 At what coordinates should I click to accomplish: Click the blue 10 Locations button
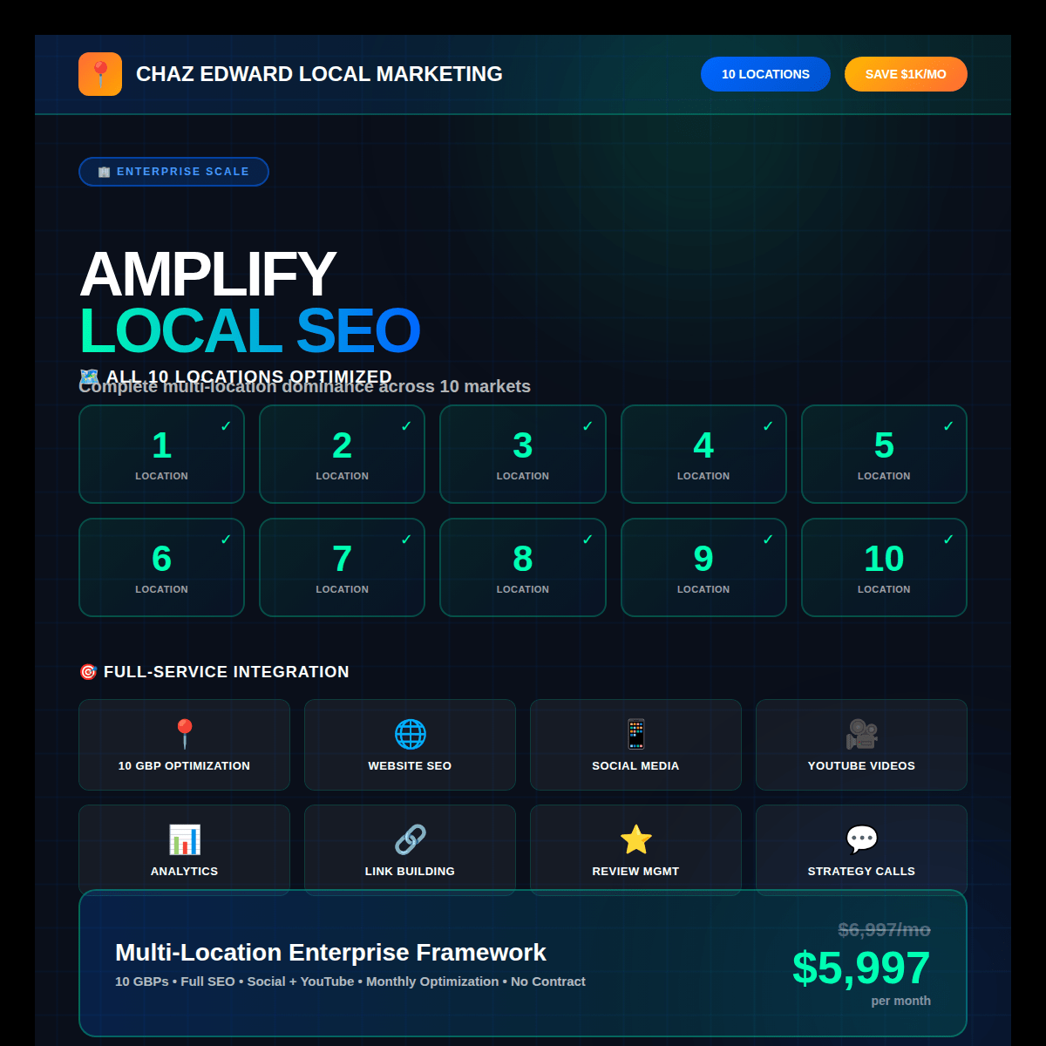pyautogui.click(x=765, y=74)
